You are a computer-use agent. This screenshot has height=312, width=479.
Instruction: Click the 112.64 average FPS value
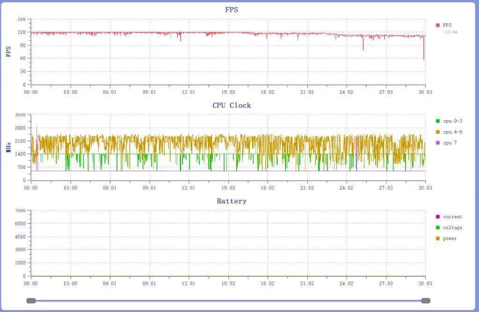click(x=450, y=32)
